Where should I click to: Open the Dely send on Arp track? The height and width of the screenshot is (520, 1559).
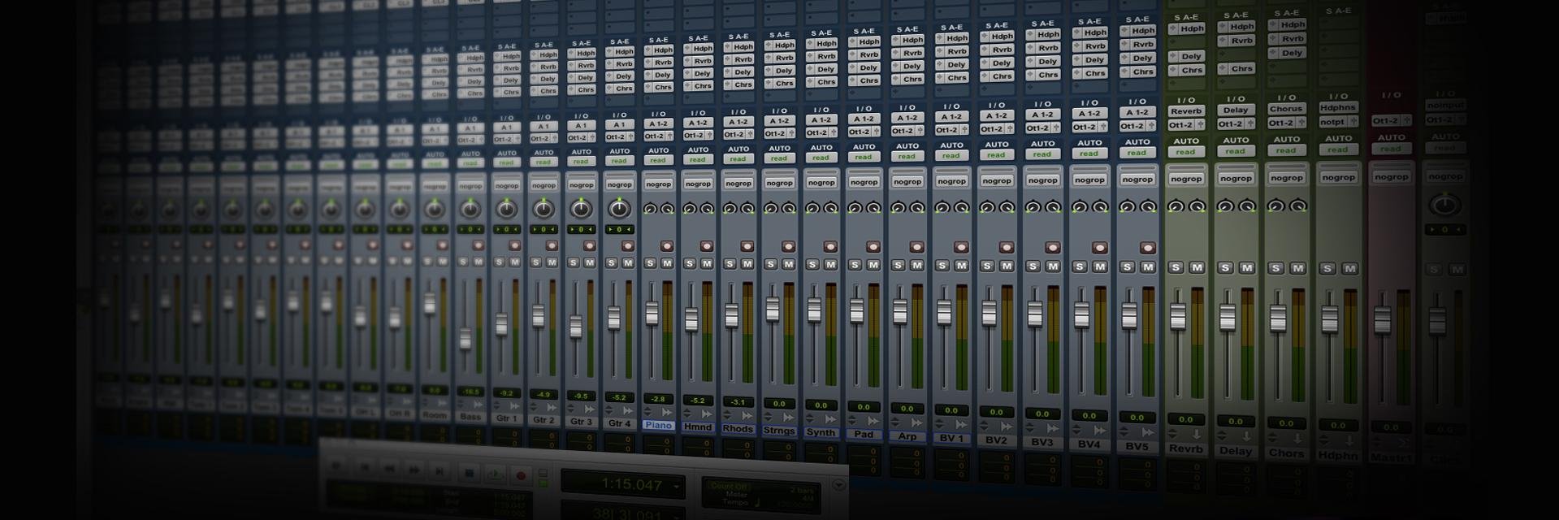[907, 66]
